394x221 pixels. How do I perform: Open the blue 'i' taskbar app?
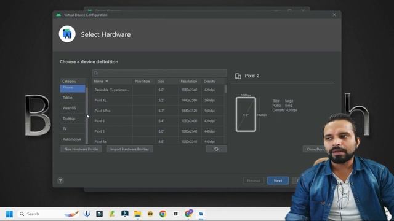click(x=87, y=214)
